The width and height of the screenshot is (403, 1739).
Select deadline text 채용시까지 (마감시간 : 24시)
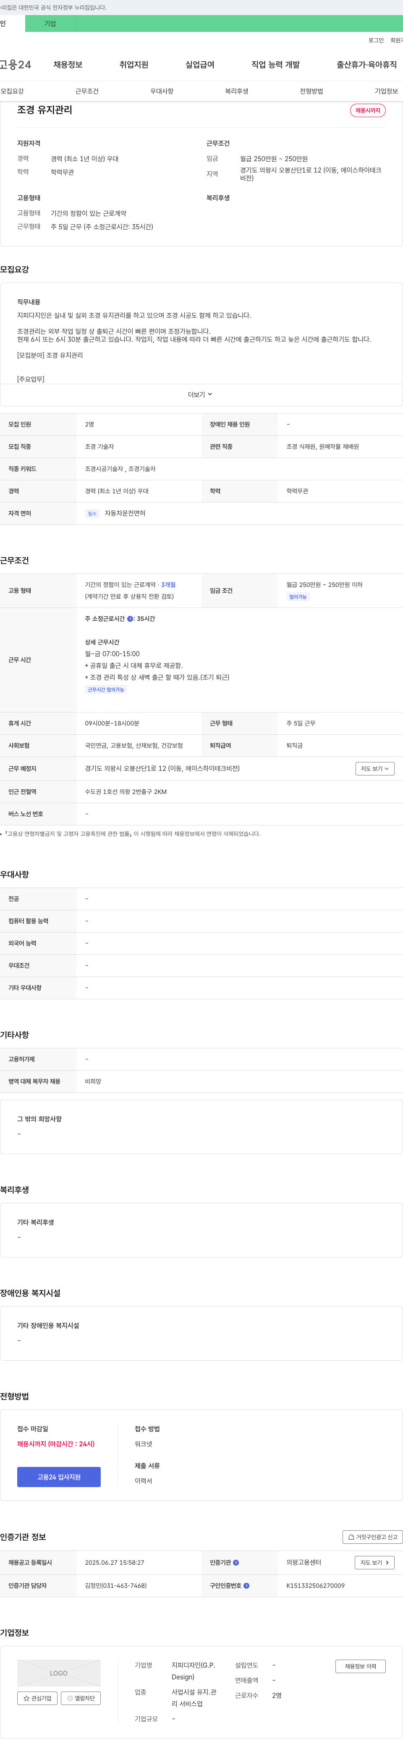tap(56, 1444)
